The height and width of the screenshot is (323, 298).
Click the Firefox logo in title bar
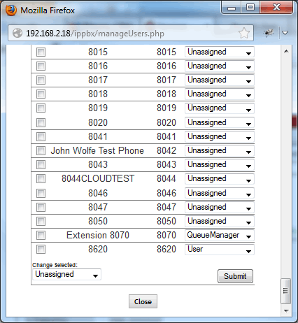[11, 10]
